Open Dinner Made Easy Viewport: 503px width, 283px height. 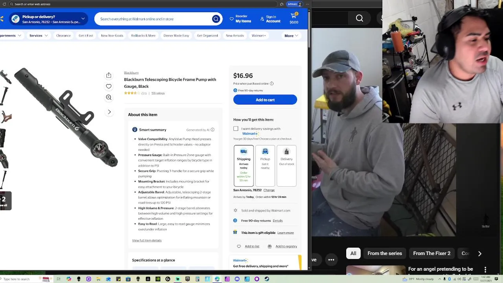click(x=176, y=35)
